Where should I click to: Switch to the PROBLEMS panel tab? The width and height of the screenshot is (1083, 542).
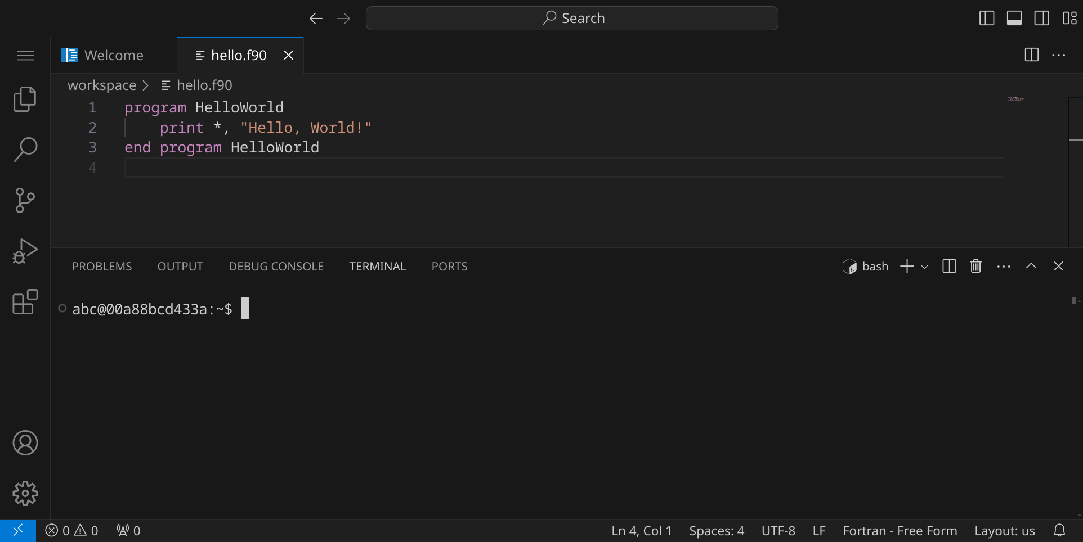[102, 267]
